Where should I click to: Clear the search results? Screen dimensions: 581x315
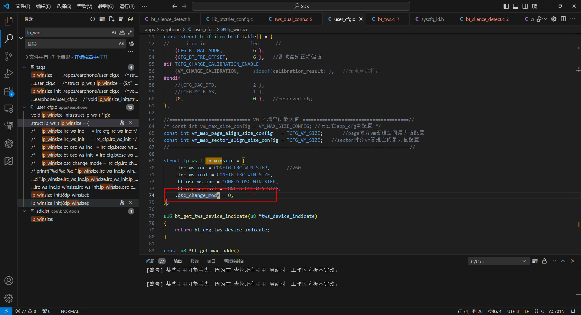[102, 19]
